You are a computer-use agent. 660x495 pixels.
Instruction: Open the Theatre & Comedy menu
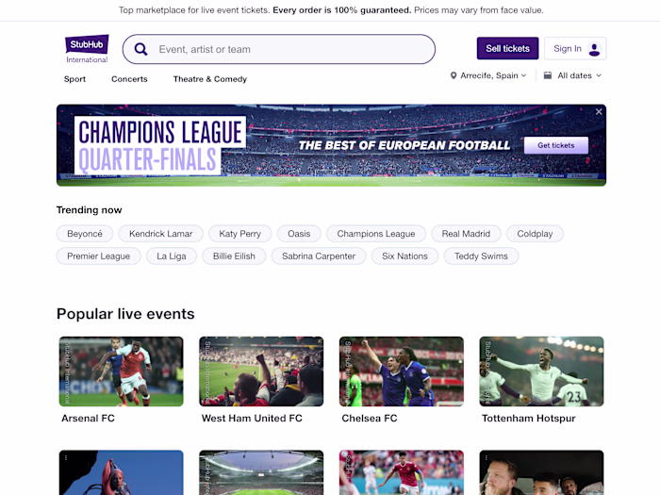tap(210, 79)
